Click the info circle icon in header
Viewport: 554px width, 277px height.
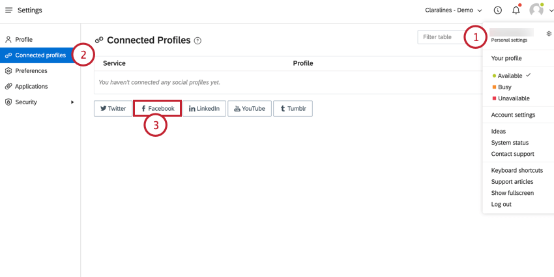pyautogui.click(x=498, y=10)
